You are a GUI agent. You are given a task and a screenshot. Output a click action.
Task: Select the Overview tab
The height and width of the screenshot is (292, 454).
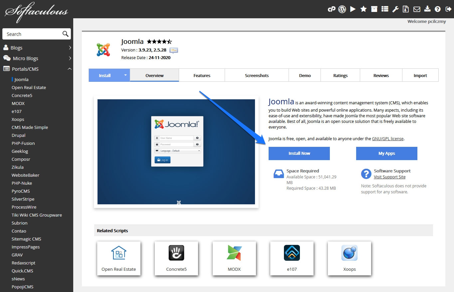coord(154,75)
